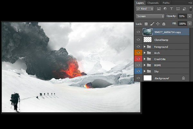This screenshot has height=129, width=193.
Task: Open the Kind filter type dropdown
Action: [x=145, y=9]
